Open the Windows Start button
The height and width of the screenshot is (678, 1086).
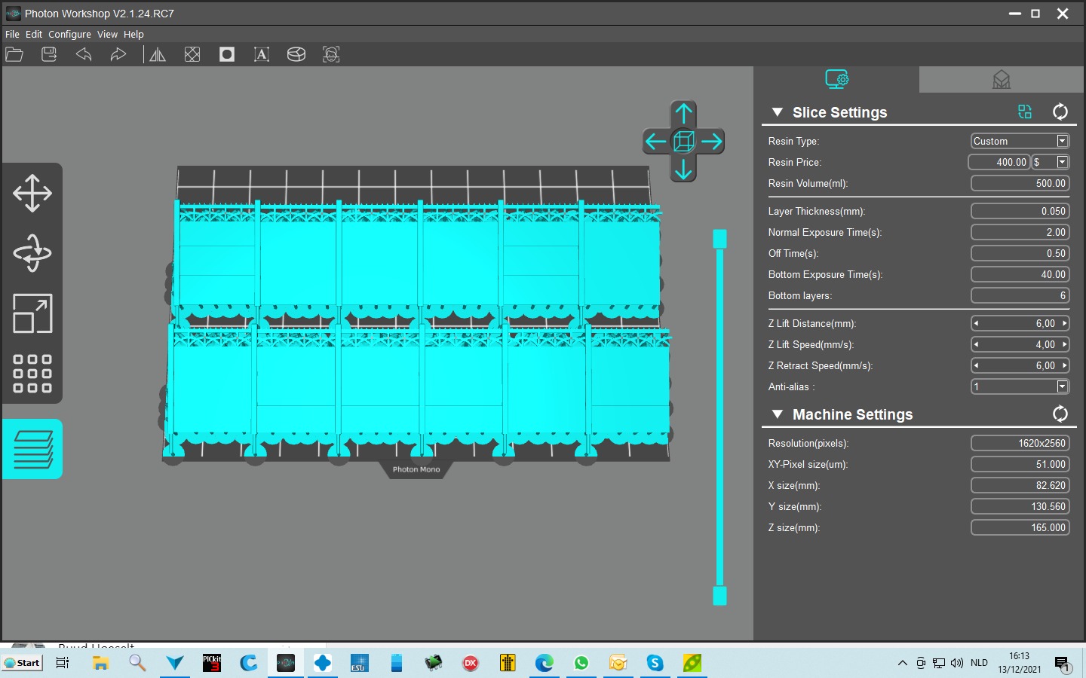(x=23, y=663)
